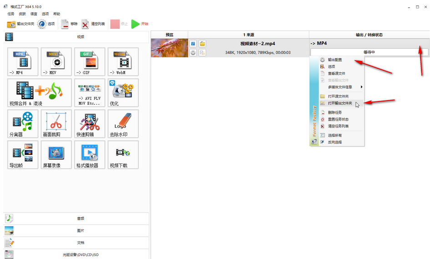The image size is (432, 259).
Task: Open the 皮肤 skin menu
Action: pos(22,14)
